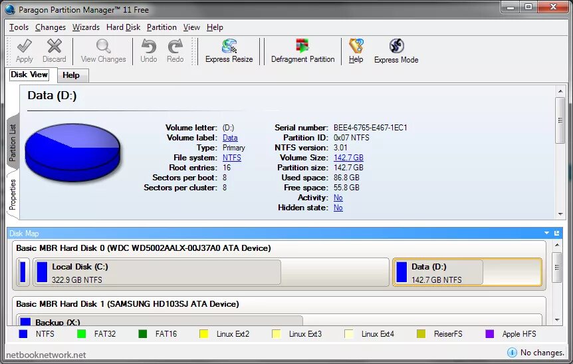Click the info icon beside No changes
Viewport: 573px width, 364px height.
[512, 352]
